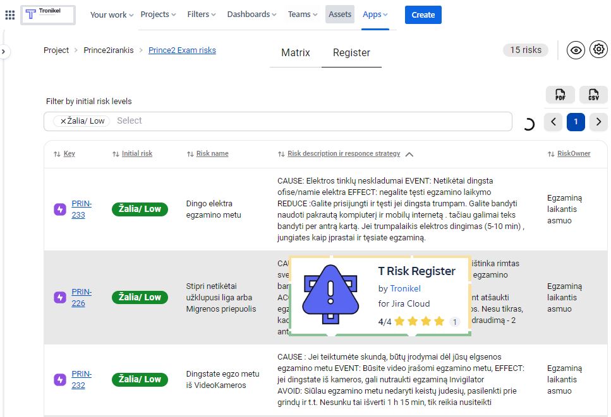
Task: Go to the previous page arrow
Action: pos(554,122)
